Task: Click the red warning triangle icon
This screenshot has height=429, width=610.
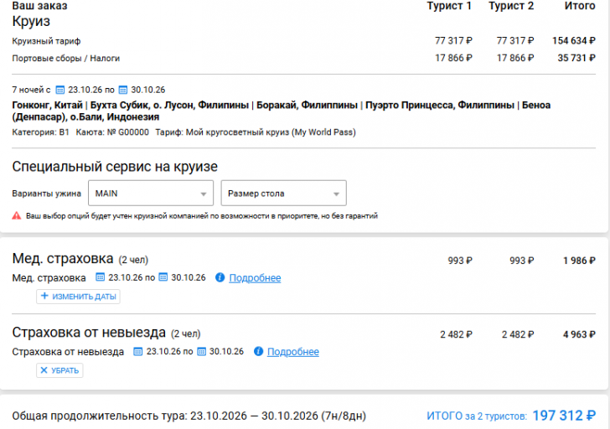Action: [x=17, y=215]
